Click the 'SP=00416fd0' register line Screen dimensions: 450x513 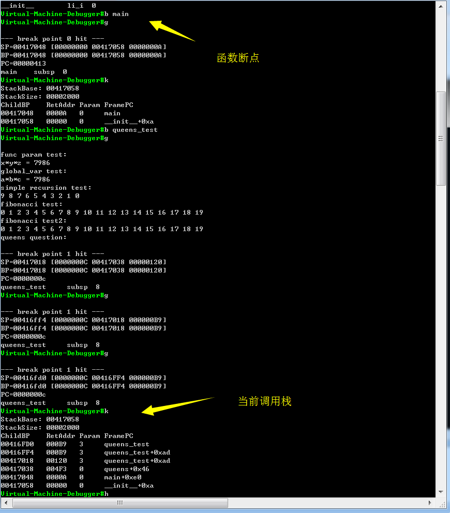click(x=83, y=378)
